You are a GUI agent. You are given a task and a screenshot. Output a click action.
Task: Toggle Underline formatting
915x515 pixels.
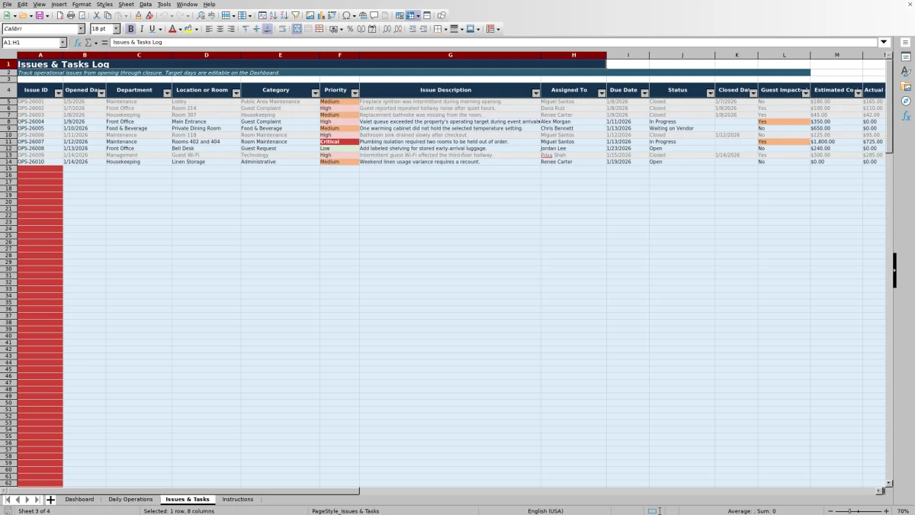152,29
